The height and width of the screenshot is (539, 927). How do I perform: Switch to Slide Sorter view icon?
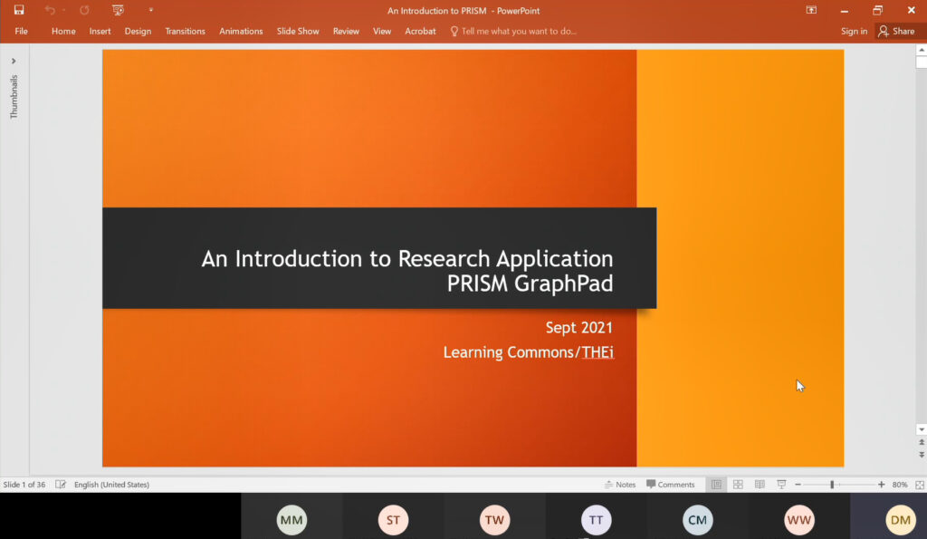coord(738,485)
